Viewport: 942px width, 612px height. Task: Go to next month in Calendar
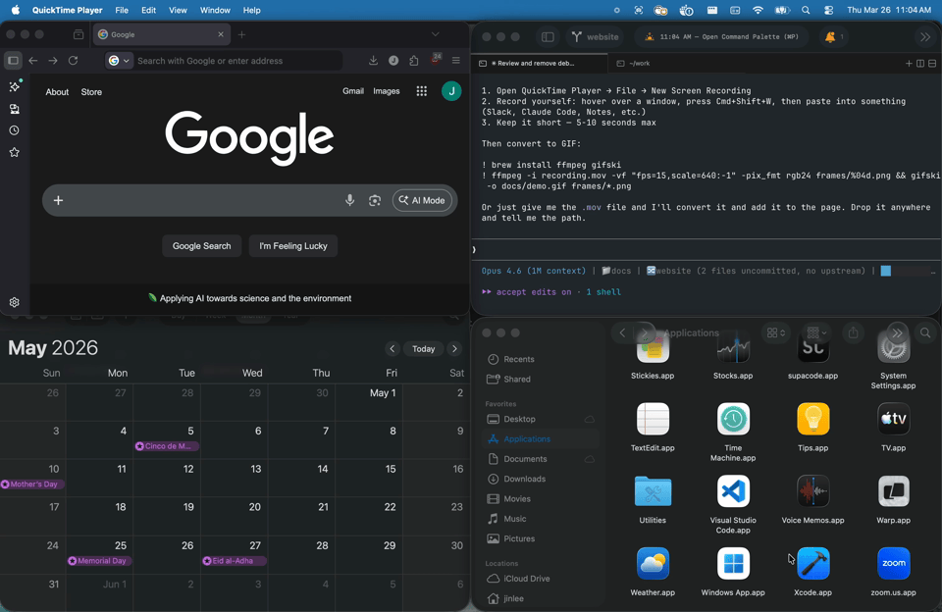coord(454,349)
